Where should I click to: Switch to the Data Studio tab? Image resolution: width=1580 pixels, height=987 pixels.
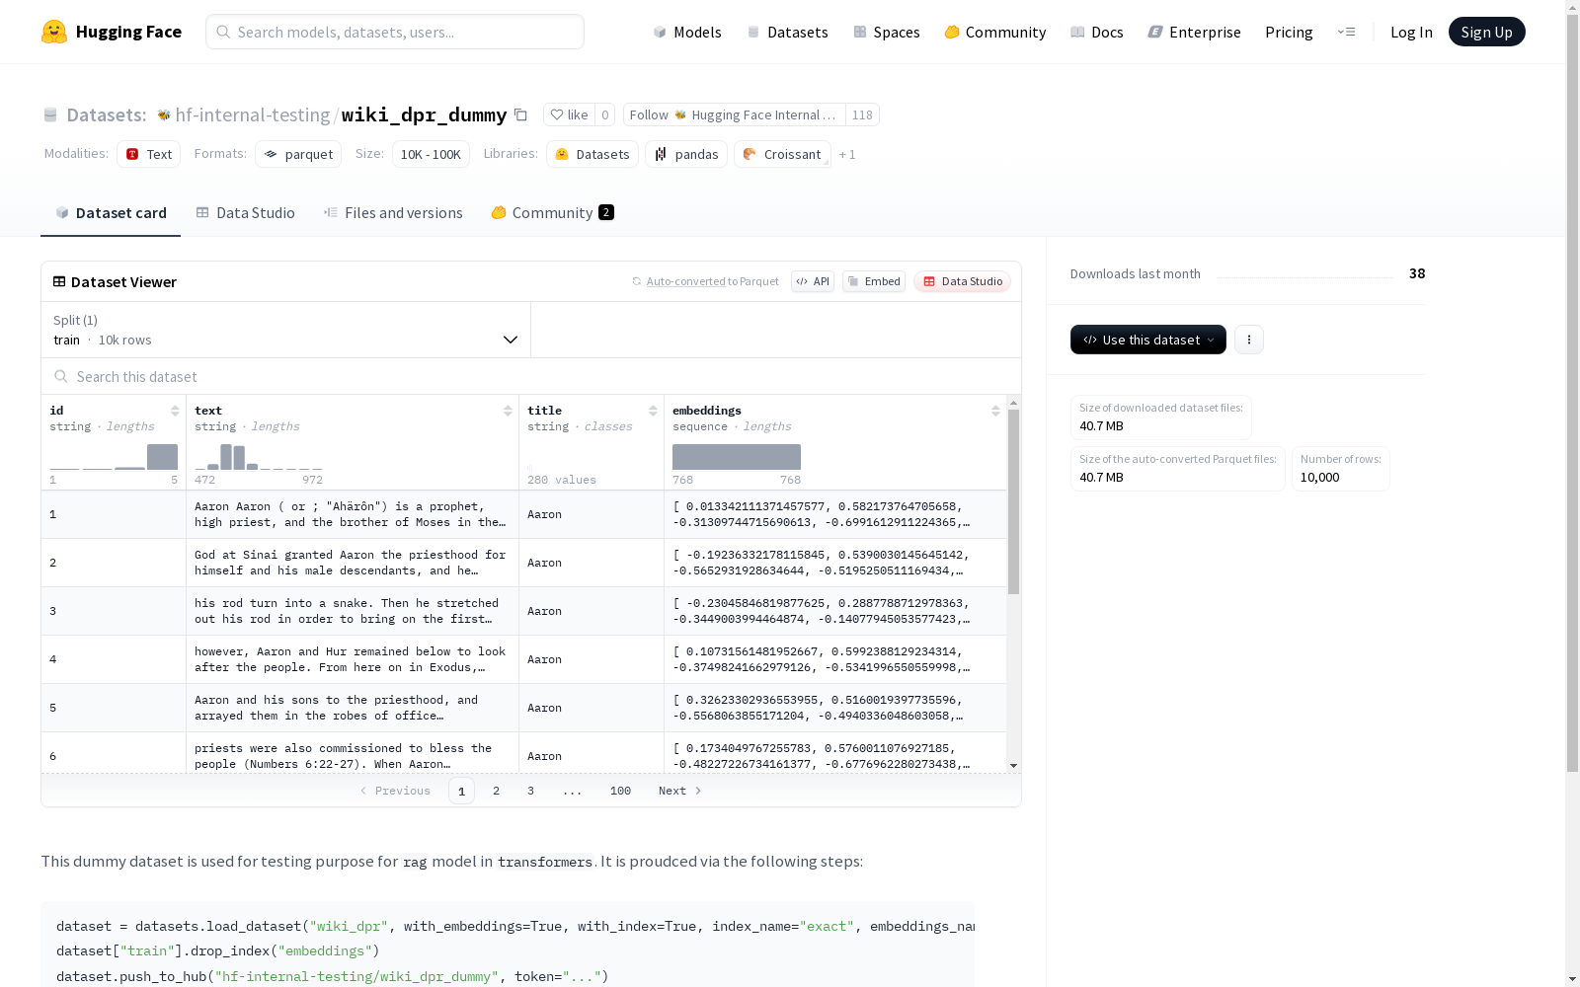[245, 212]
